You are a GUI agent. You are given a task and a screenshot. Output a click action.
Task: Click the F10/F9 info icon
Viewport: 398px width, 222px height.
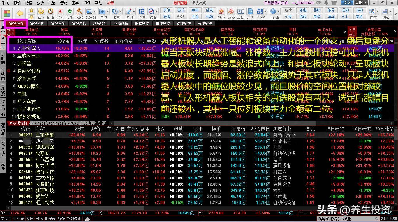[x=89, y=11]
